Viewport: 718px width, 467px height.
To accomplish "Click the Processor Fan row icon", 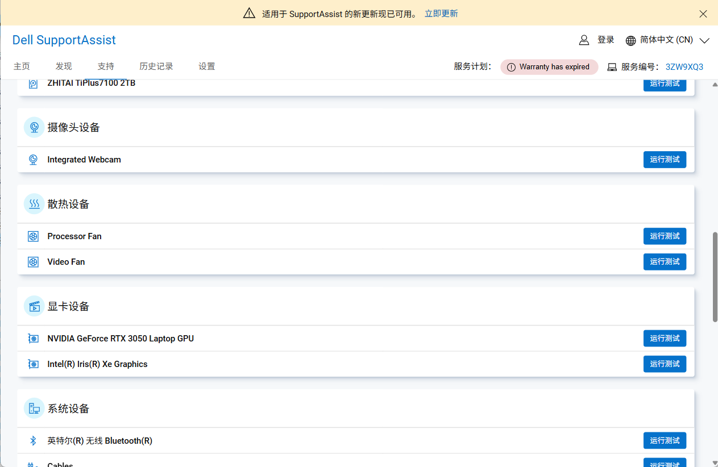I will 34,236.
